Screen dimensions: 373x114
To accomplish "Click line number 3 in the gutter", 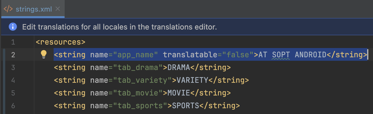I will [13, 68].
